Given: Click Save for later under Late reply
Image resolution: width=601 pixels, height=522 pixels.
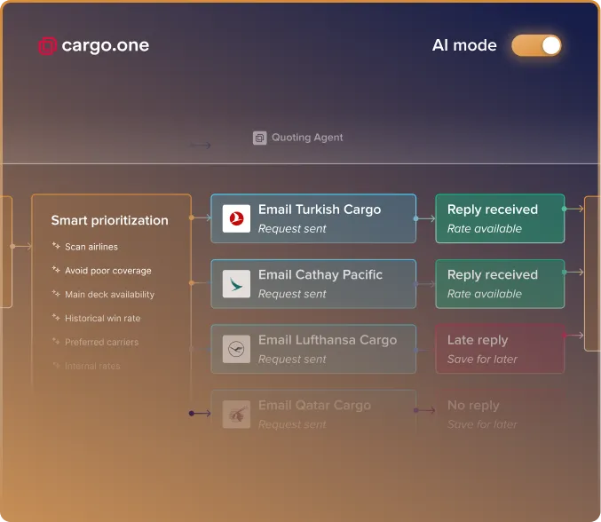Looking at the screenshot, I should (482, 360).
